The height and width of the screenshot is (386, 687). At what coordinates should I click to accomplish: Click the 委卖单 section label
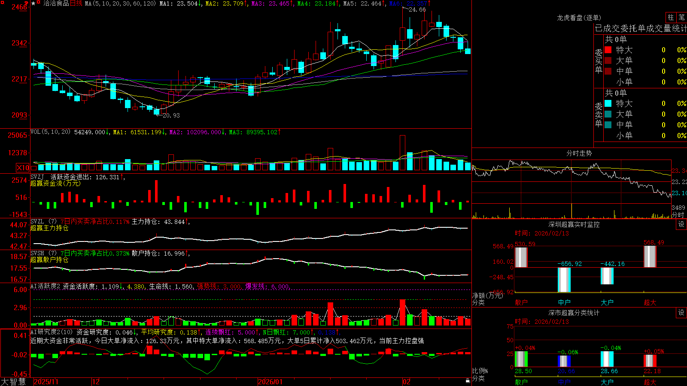[x=599, y=115]
